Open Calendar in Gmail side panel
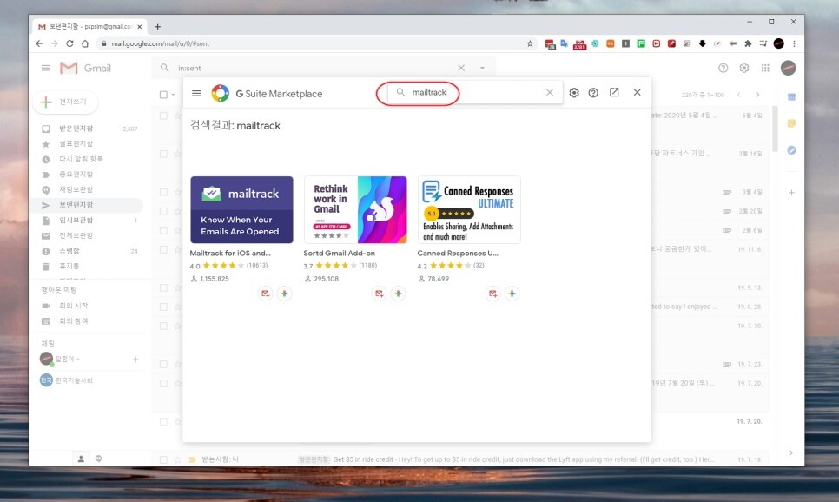This screenshot has width=839, height=502. point(791,97)
